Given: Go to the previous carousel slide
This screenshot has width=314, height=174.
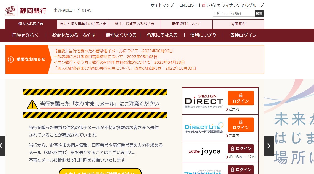Looking at the screenshot, I should tap(2, 146).
